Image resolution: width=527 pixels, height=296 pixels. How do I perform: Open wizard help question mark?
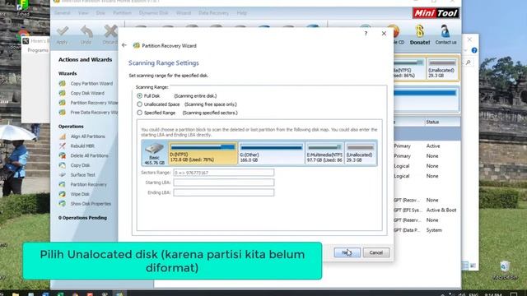pyautogui.click(x=366, y=34)
